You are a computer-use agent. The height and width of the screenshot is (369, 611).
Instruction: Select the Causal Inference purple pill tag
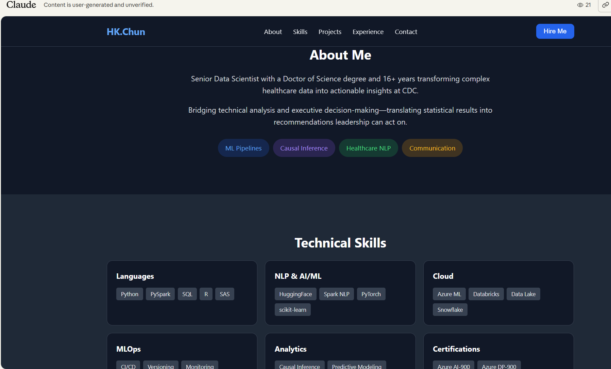click(304, 148)
